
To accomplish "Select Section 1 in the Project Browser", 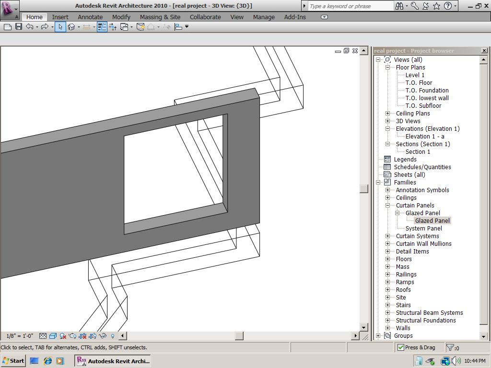I will click(x=418, y=152).
